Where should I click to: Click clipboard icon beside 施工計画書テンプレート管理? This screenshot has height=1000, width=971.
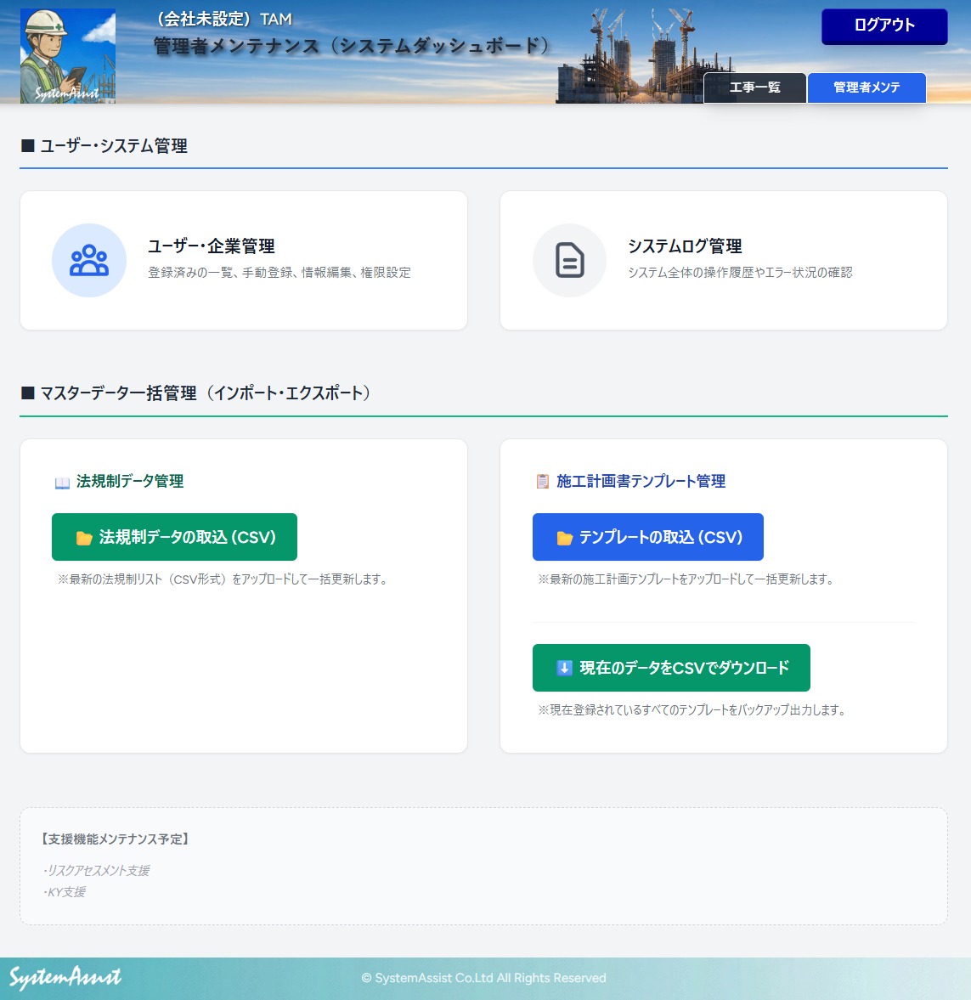[x=543, y=482]
